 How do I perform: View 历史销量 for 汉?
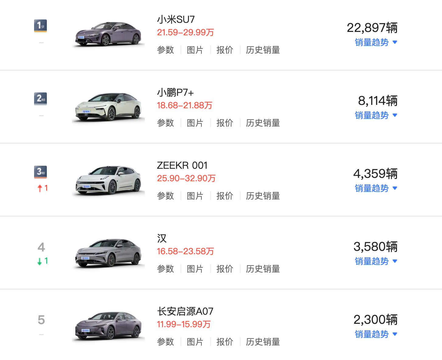263,269
